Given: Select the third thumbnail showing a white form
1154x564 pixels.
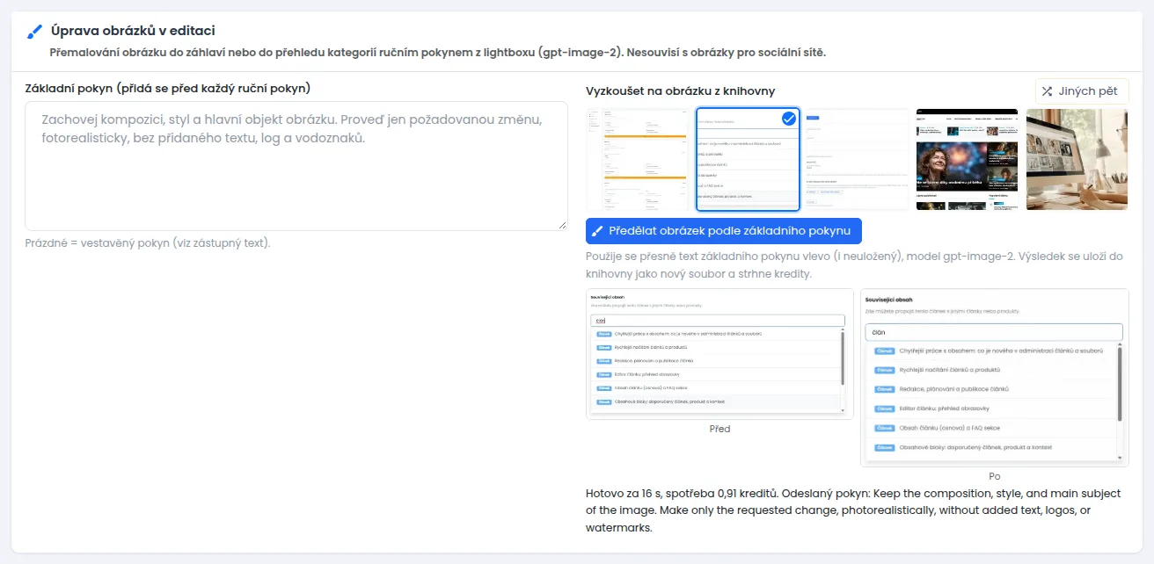Looking at the screenshot, I should click(x=857, y=159).
